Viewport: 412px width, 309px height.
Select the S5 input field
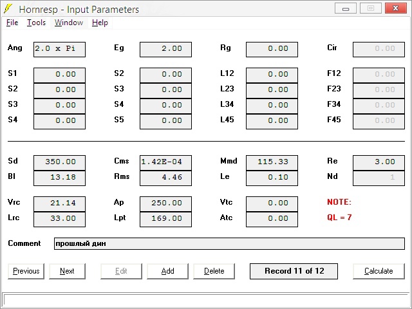165,122
